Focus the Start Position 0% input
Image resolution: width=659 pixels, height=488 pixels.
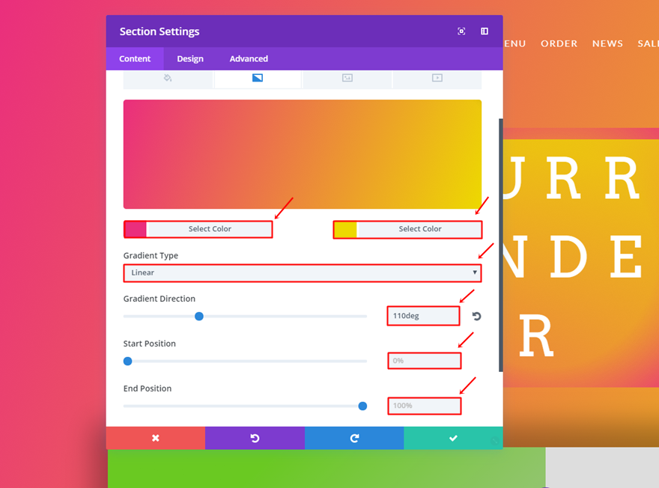tap(424, 361)
